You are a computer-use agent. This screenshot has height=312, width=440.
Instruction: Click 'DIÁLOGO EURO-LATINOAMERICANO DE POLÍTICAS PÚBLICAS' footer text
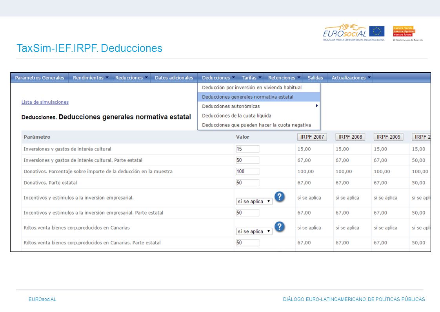[354, 299]
